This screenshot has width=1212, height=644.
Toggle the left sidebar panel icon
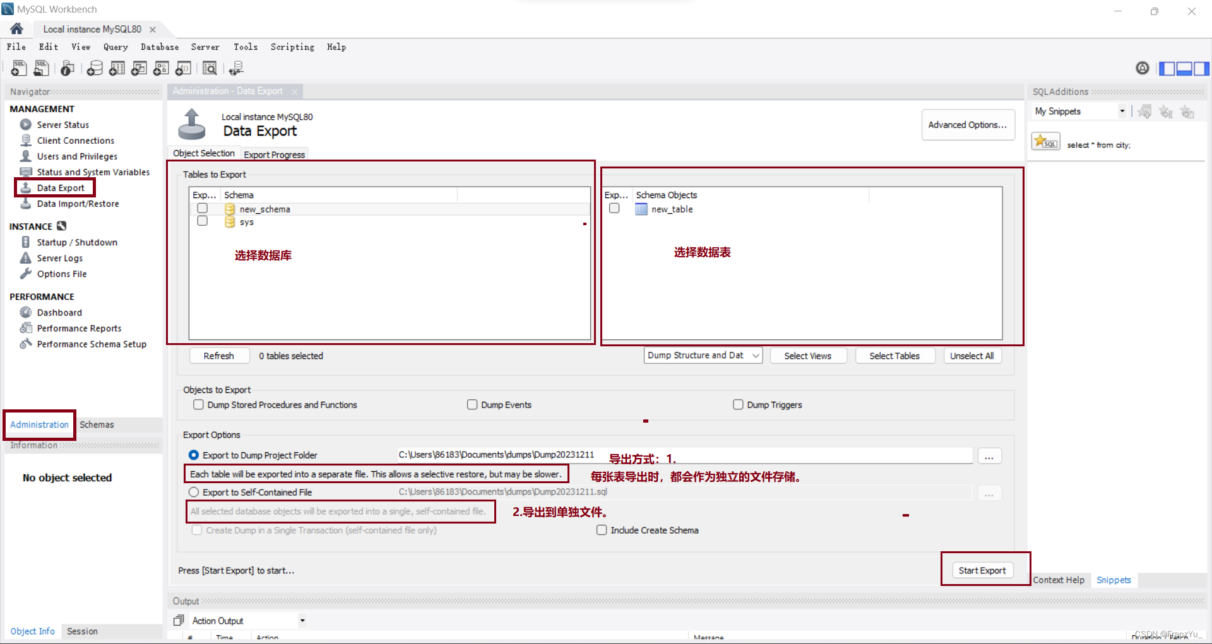pyautogui.click(x=1167, y=68)
